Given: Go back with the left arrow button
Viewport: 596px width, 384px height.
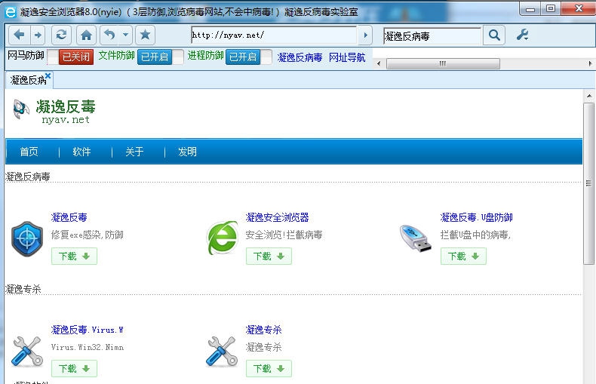Looking at the screenshot, I should [x=18, y=35].
